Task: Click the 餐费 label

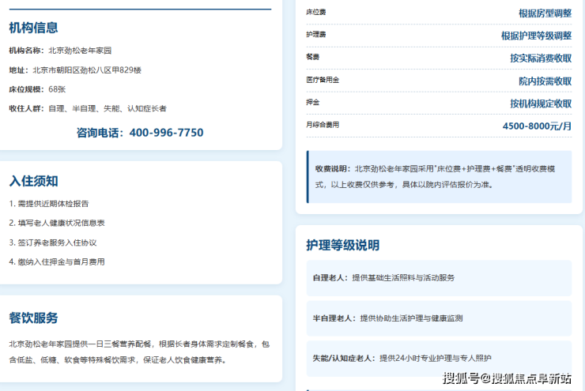Action: pos(312,57)
